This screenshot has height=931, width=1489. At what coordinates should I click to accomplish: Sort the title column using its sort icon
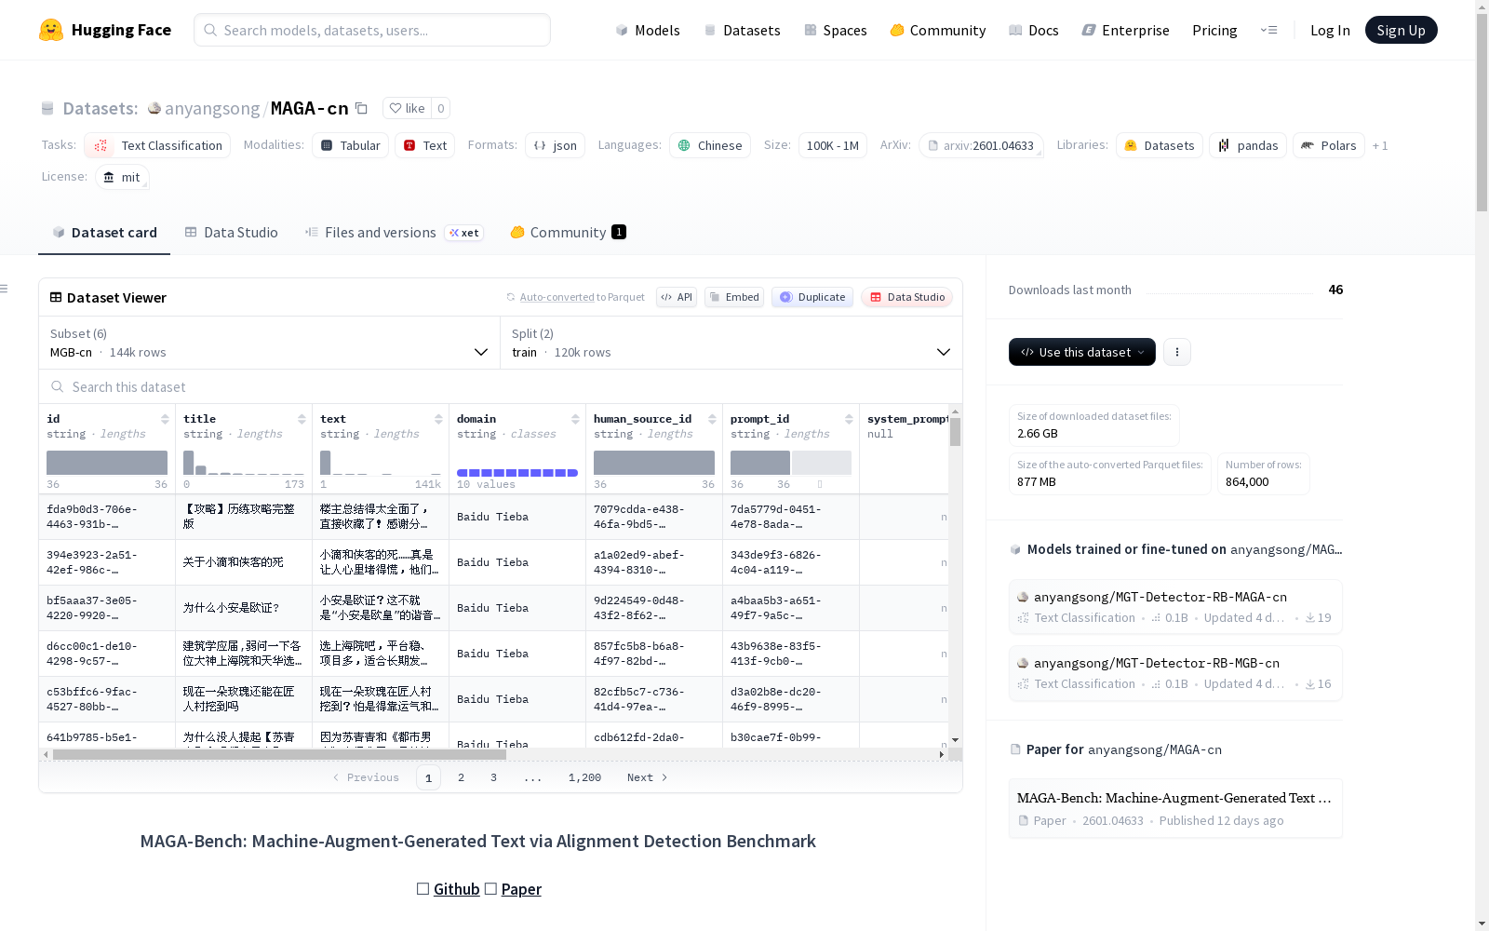(302, 419)
